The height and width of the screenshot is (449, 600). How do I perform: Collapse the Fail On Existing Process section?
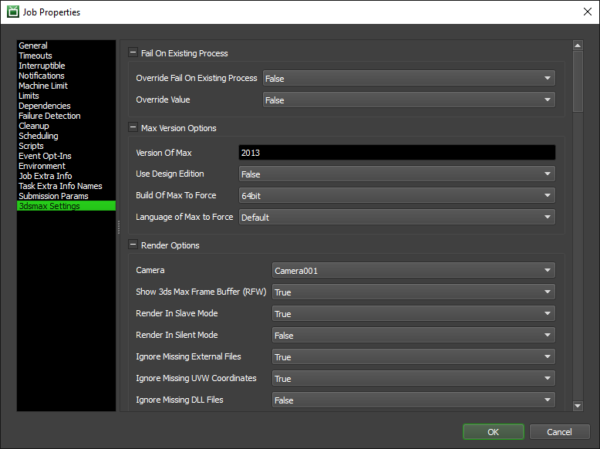point(133,53)
